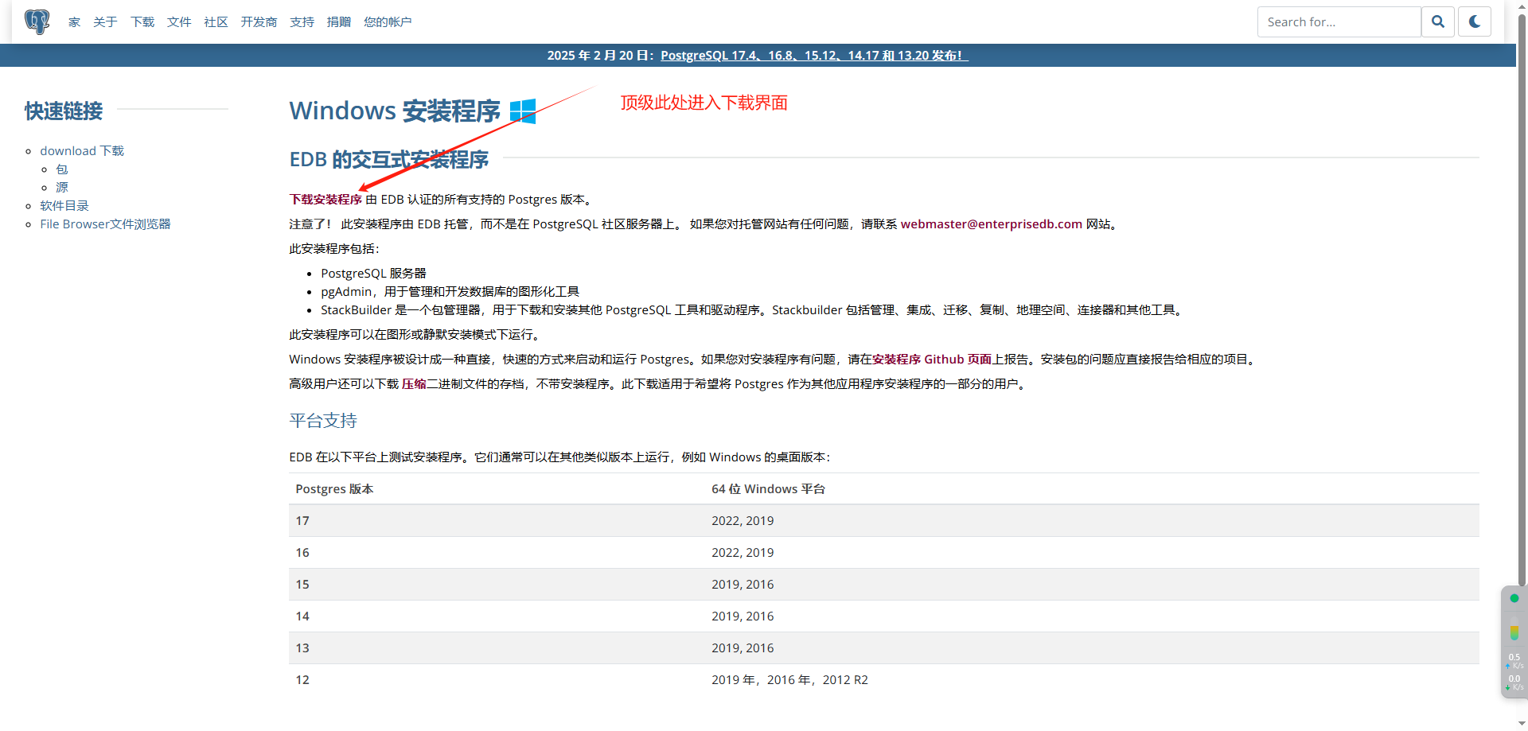
Task: Click the 源 sidebar link
Action: click(x=62, y=187)
